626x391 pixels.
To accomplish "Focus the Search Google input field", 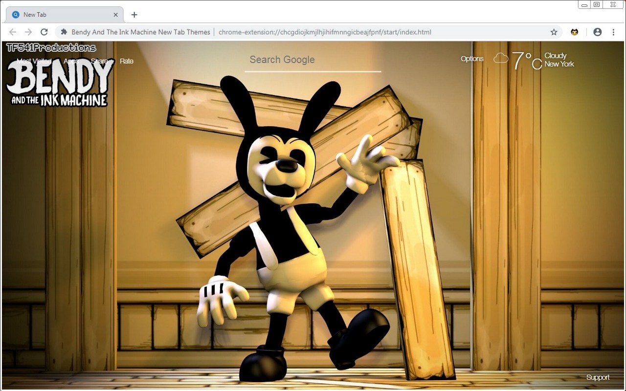I will (x=313, y=60).
